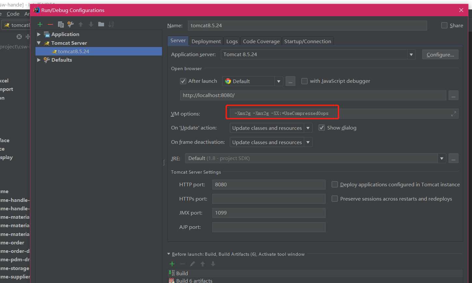Move configuration down arrow in toolbar
Screen dimensions: 472x283
point(91,24)
